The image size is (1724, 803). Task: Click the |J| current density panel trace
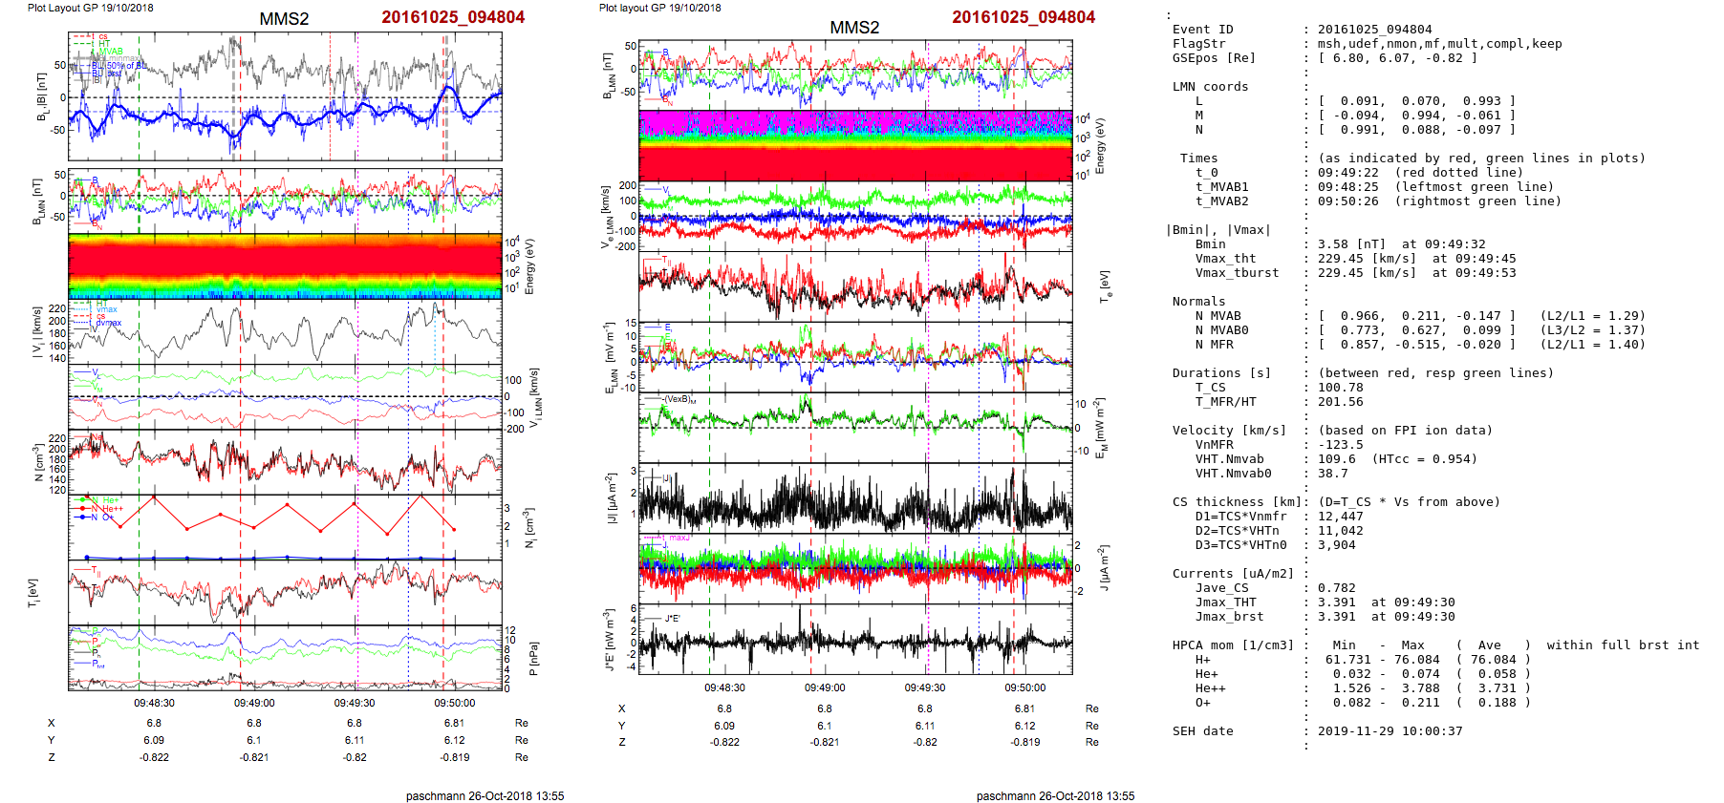855,503
